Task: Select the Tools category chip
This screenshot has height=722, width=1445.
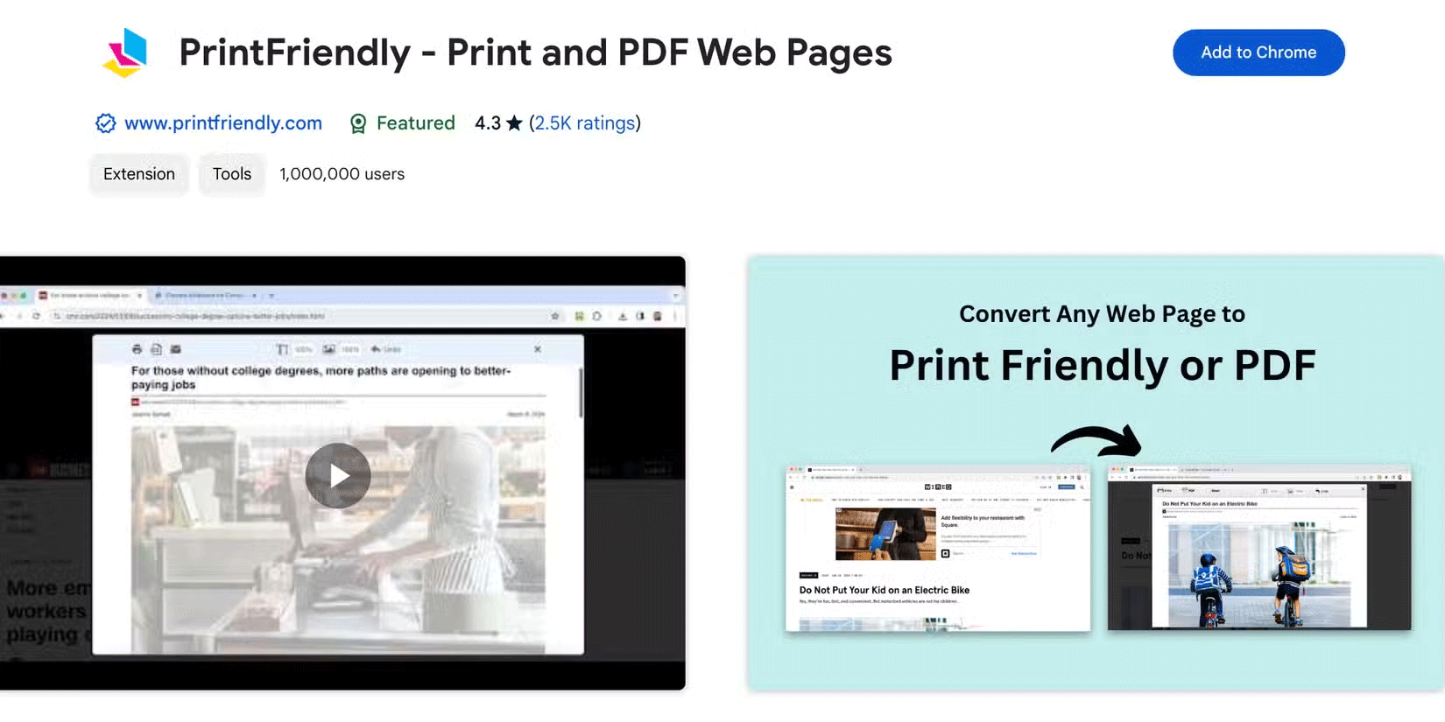Action: tap(232, 174)
